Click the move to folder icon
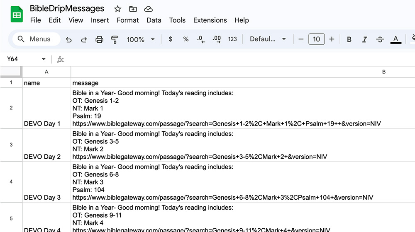 [x=133, y=9]
